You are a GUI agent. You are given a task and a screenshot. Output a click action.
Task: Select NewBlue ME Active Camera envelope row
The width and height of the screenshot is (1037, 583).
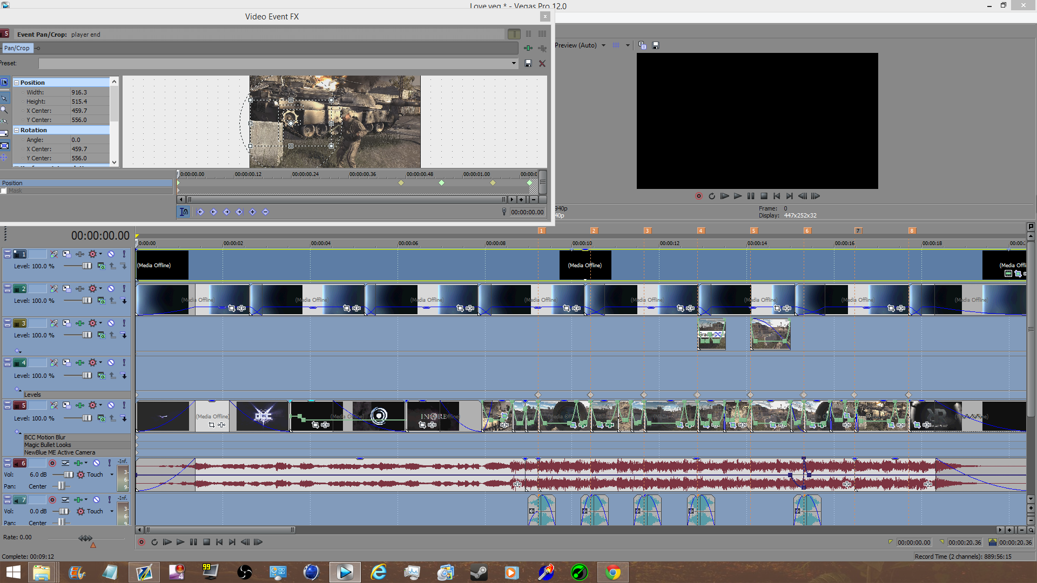(59, 452)
